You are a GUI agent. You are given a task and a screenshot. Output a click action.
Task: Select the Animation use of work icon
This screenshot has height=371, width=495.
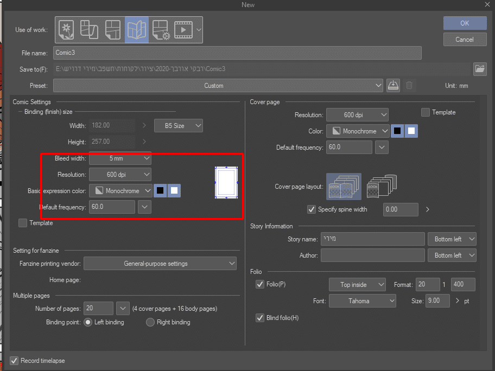point(183,29)
